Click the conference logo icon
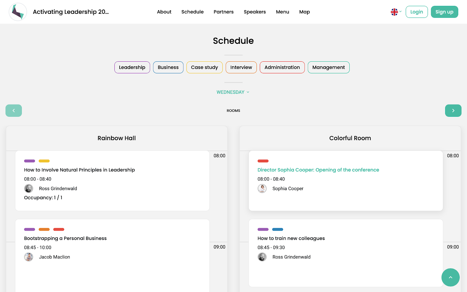The image size is (467, 292). 18,12
